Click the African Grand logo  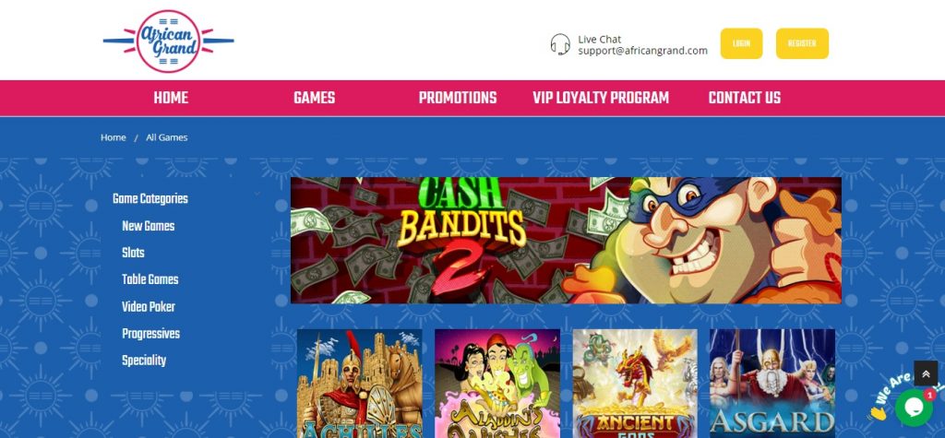click(168, 41)
